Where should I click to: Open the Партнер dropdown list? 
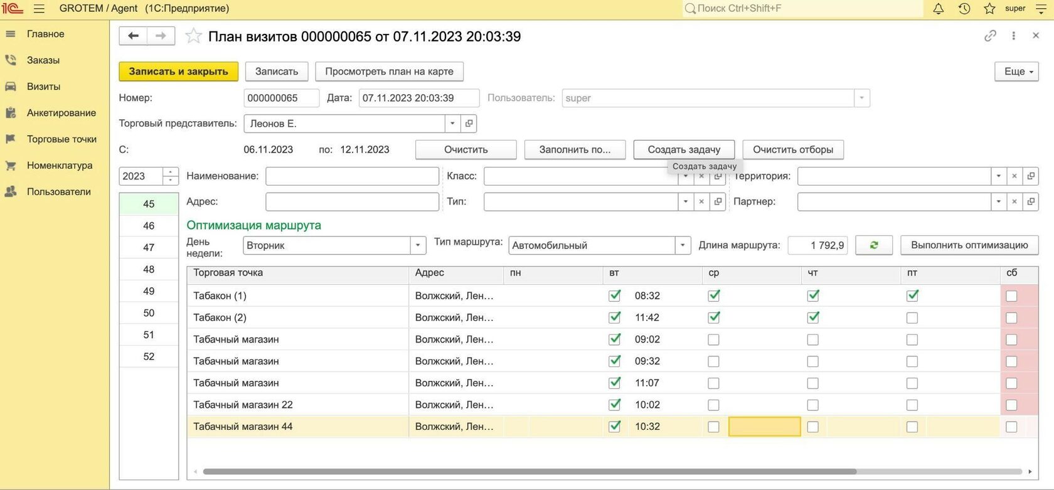click(x=998, y=201)
